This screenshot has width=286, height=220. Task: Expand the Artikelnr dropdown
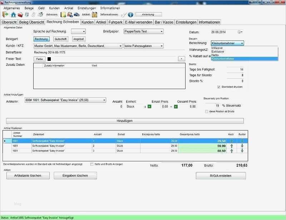(65, 100)
